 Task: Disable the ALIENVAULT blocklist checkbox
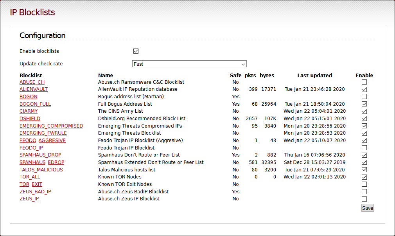pos(364,89)
